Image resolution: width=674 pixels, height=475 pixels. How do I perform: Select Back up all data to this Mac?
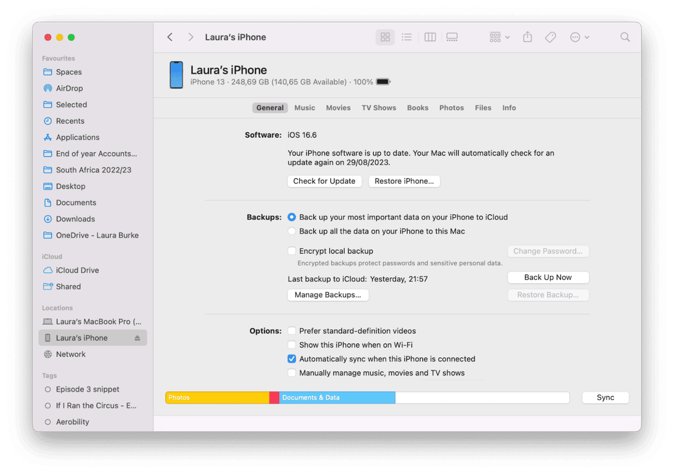[292, 231]
